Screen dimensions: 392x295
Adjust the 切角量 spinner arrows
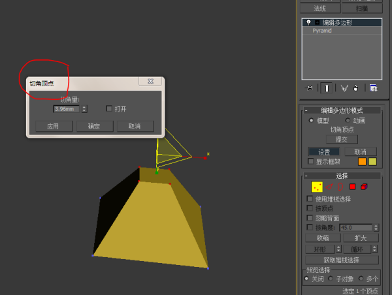(x=84, y=109)
